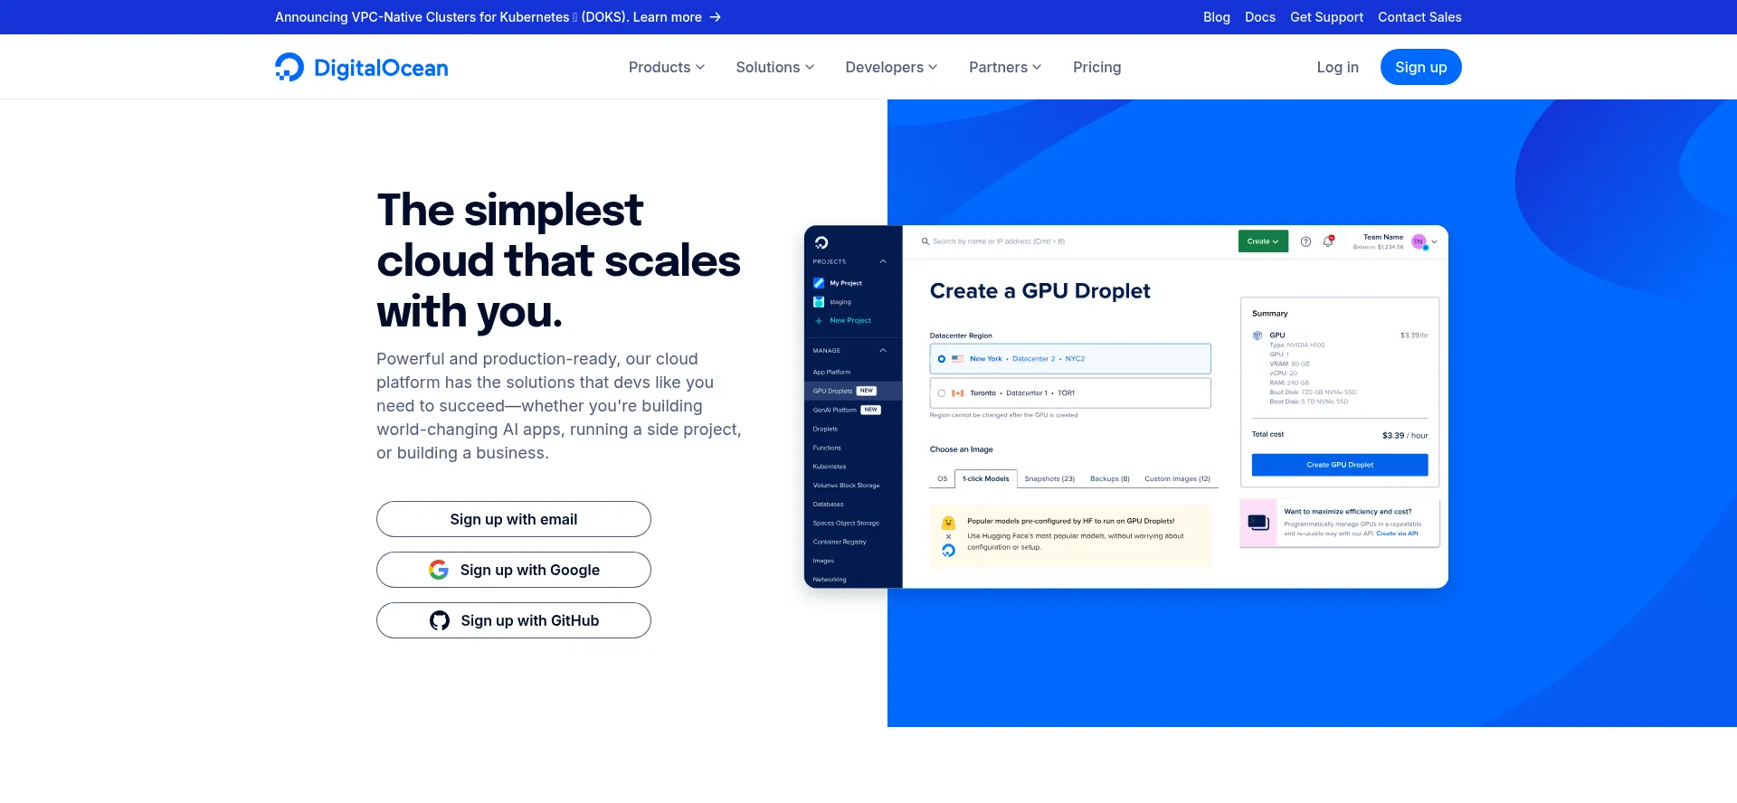Select the Toronto TOR1 radio button
The height and width of the screenshot is (803, 1737).
(x=942, y=393)
